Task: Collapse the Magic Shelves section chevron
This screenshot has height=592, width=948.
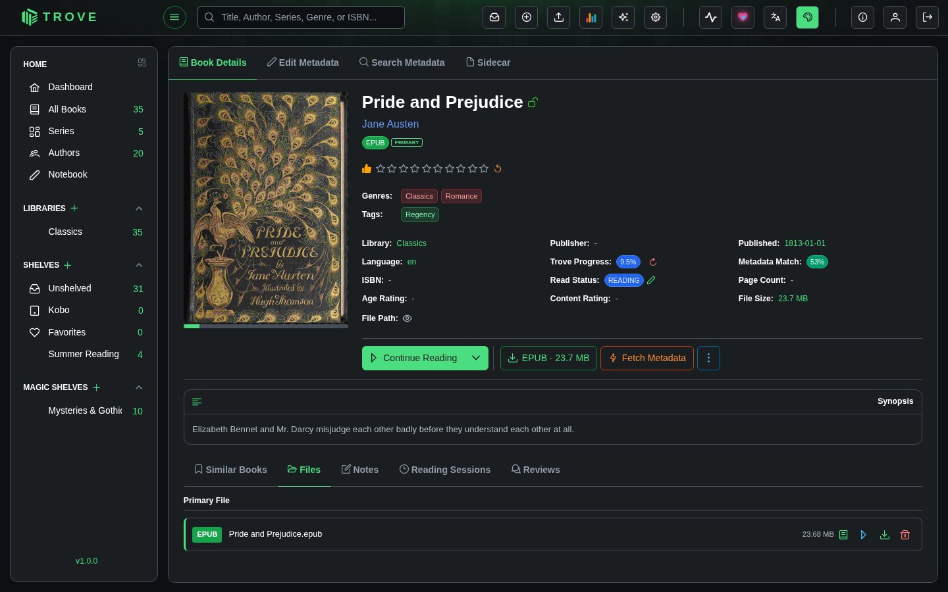Action: (x=139, y=387)
